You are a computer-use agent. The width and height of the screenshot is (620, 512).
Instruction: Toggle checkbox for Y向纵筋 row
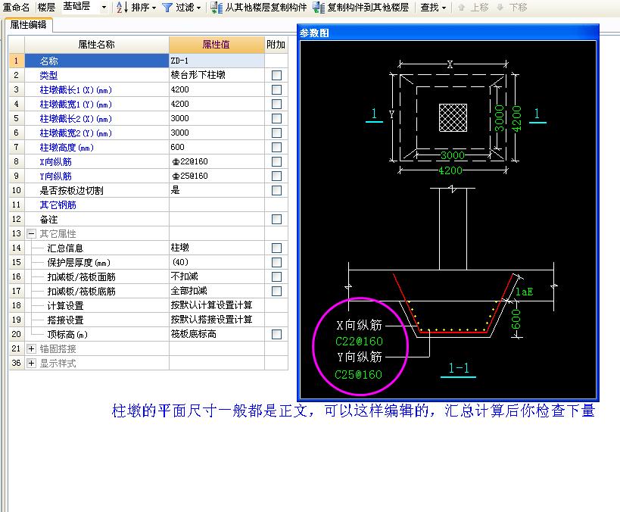[x=276, y=176]
